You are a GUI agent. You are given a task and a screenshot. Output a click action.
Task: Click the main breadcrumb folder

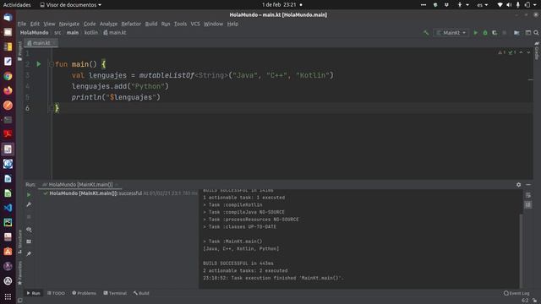(73, 33)
